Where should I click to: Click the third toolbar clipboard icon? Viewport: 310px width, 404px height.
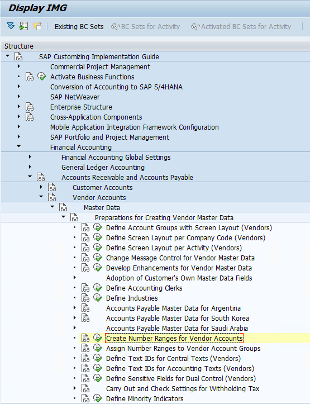37,26
